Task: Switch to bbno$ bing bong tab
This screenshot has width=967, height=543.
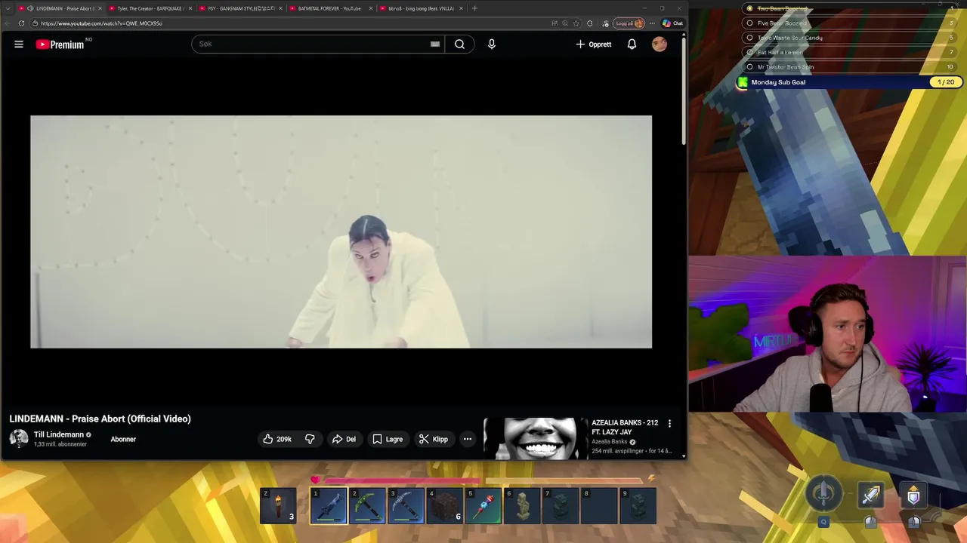Action: tap(422, 8)
